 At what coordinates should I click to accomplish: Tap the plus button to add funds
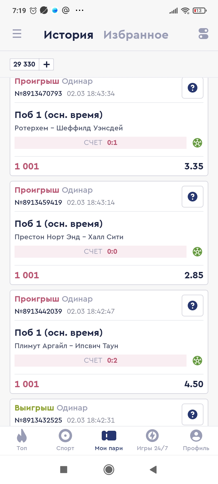pos(47,64)
